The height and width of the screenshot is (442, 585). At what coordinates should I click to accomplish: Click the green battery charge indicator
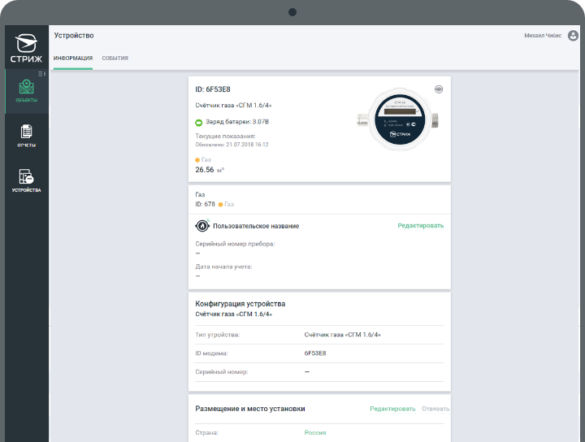[199, 123]
